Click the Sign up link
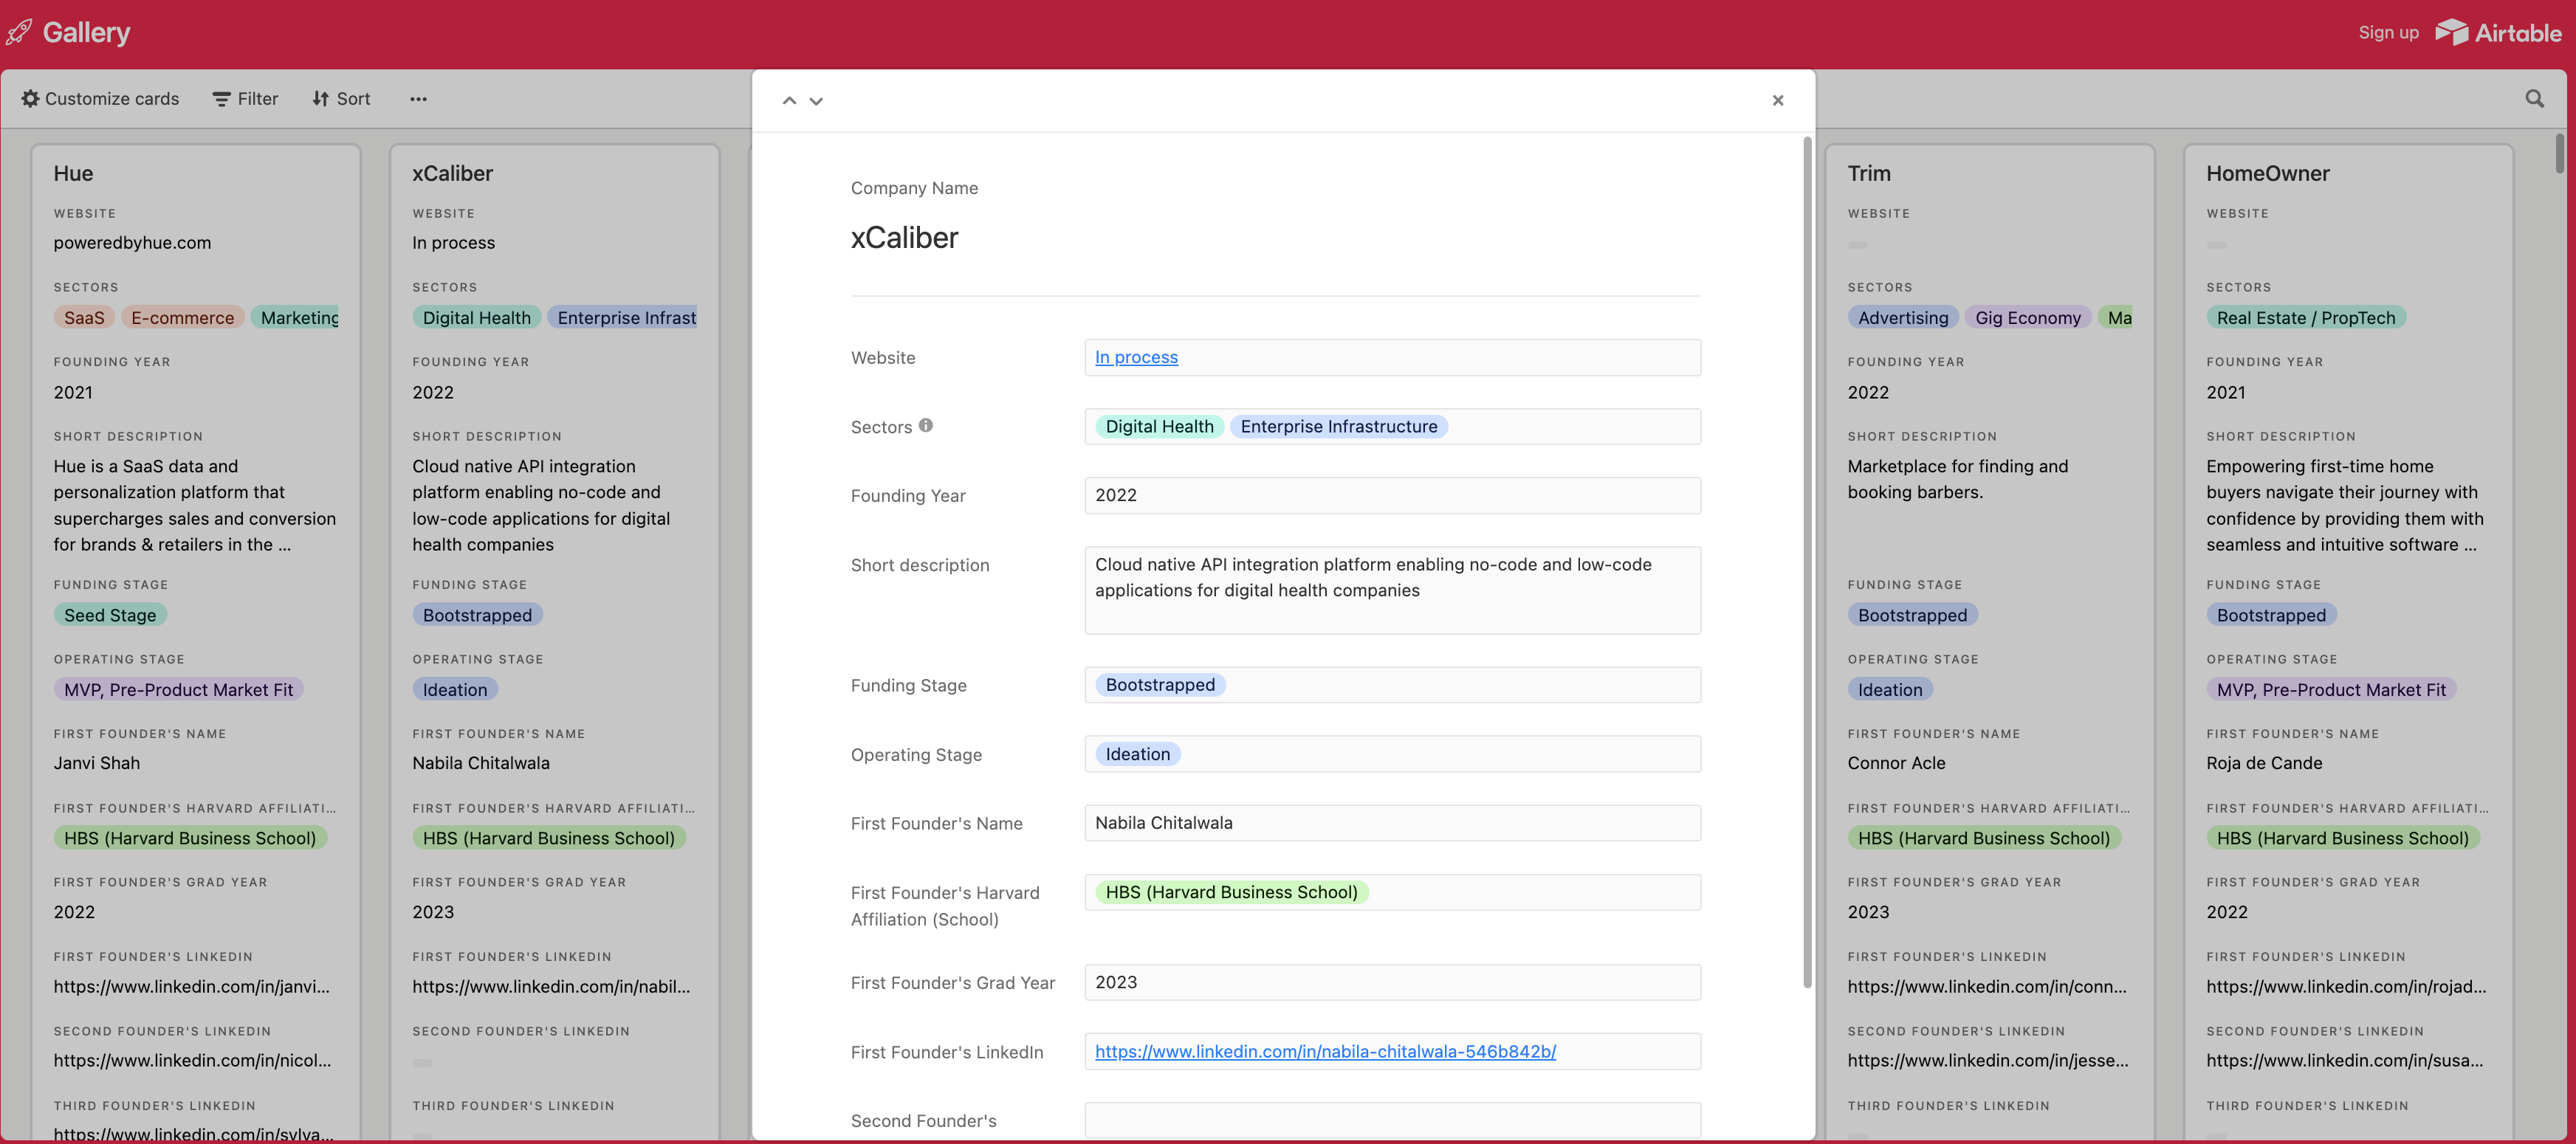 [2388, 32]
